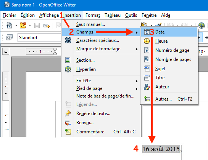Open the dropdown arrow next to Open folder
Viewport: 208px width, 160px height.
(30, 25)
